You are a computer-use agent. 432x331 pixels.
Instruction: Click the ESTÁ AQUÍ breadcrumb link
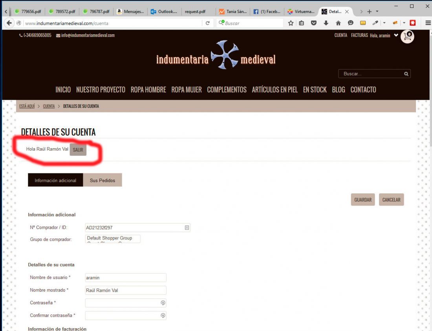(27, 106)
